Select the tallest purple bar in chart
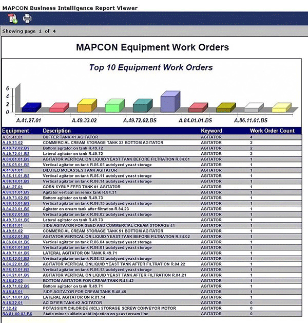The width and height of the screenshot is (308, 323). pos(170,103)
